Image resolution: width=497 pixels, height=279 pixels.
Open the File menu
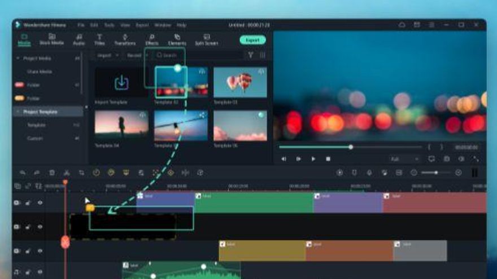81,25
